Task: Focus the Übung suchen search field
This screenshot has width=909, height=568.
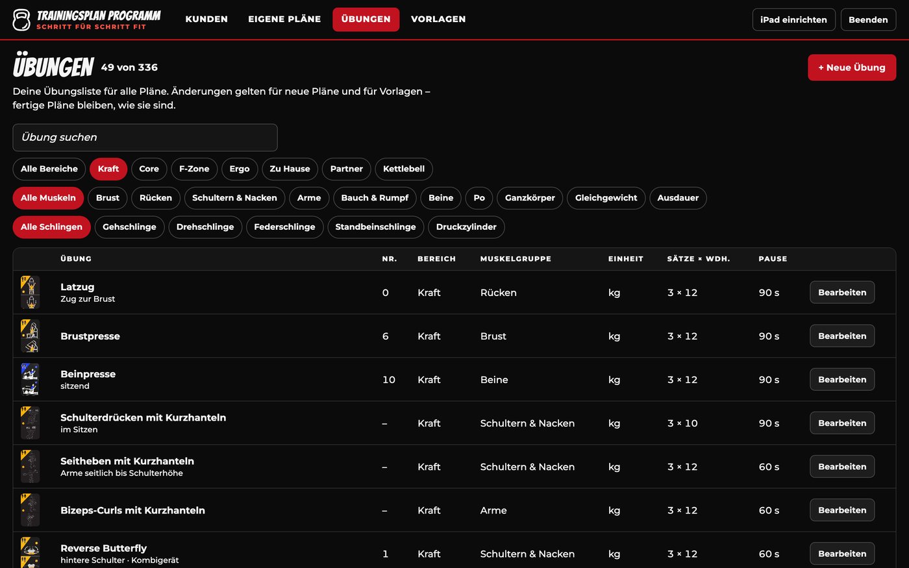Action: (x=145, y=138)
